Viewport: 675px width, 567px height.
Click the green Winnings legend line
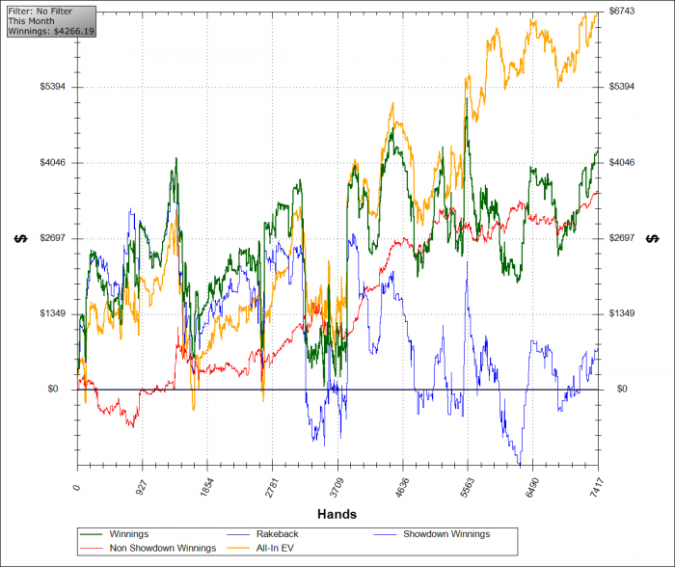pos(92,534)
